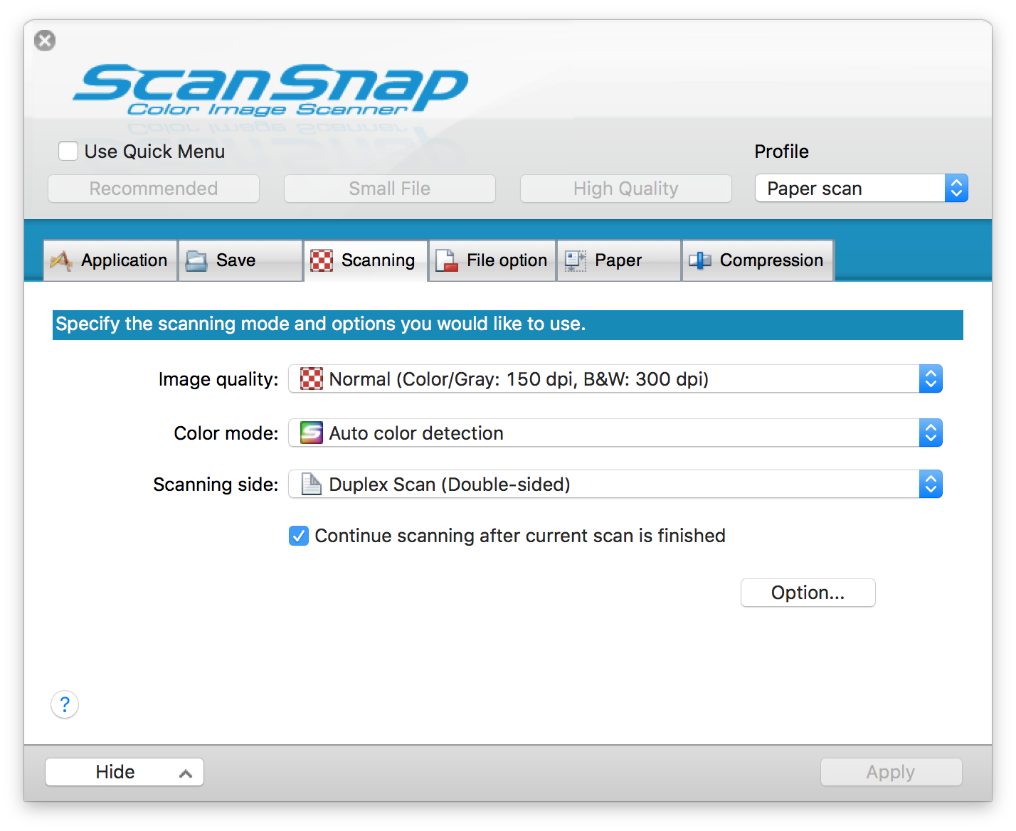
Task: Switch to the Application tab
Action: click(x=110, y=260)
